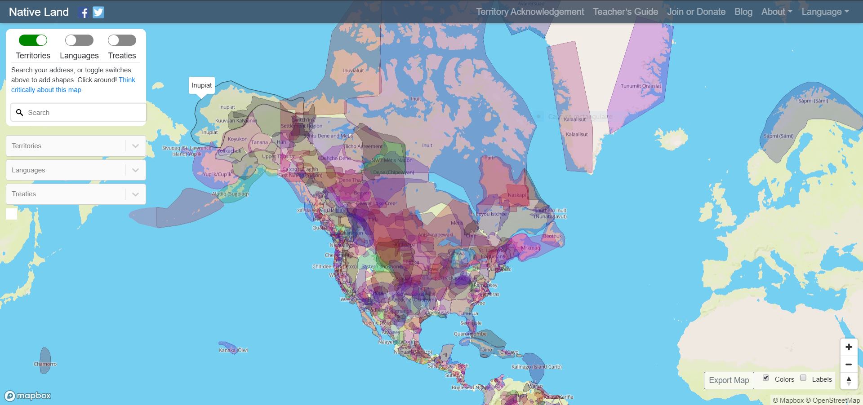Uncheck the Colors checkbox
Image resolution: width=863 pixels, height=405 pixels.
coord(766,378)
